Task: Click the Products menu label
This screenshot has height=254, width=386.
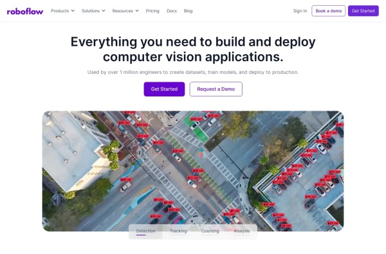Action: 60,11
